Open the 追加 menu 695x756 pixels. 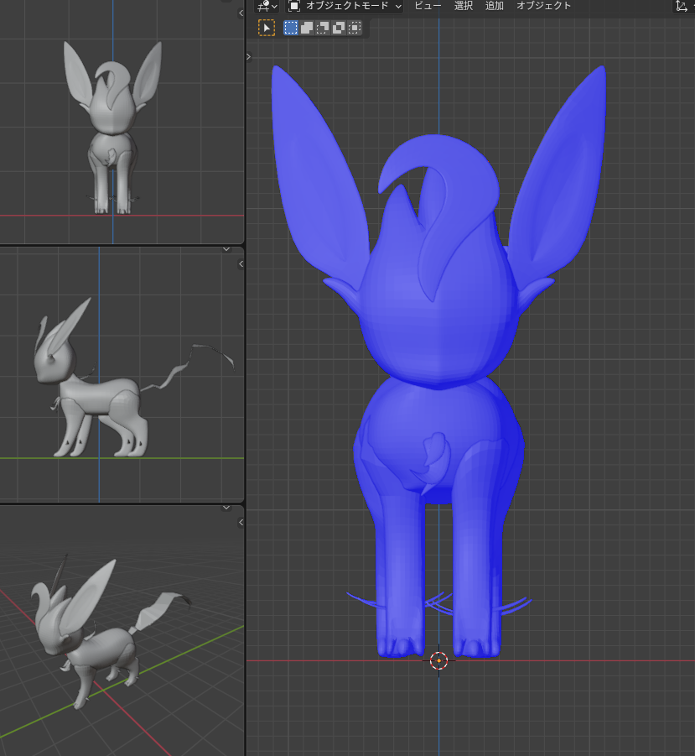(x=495, y=6)
